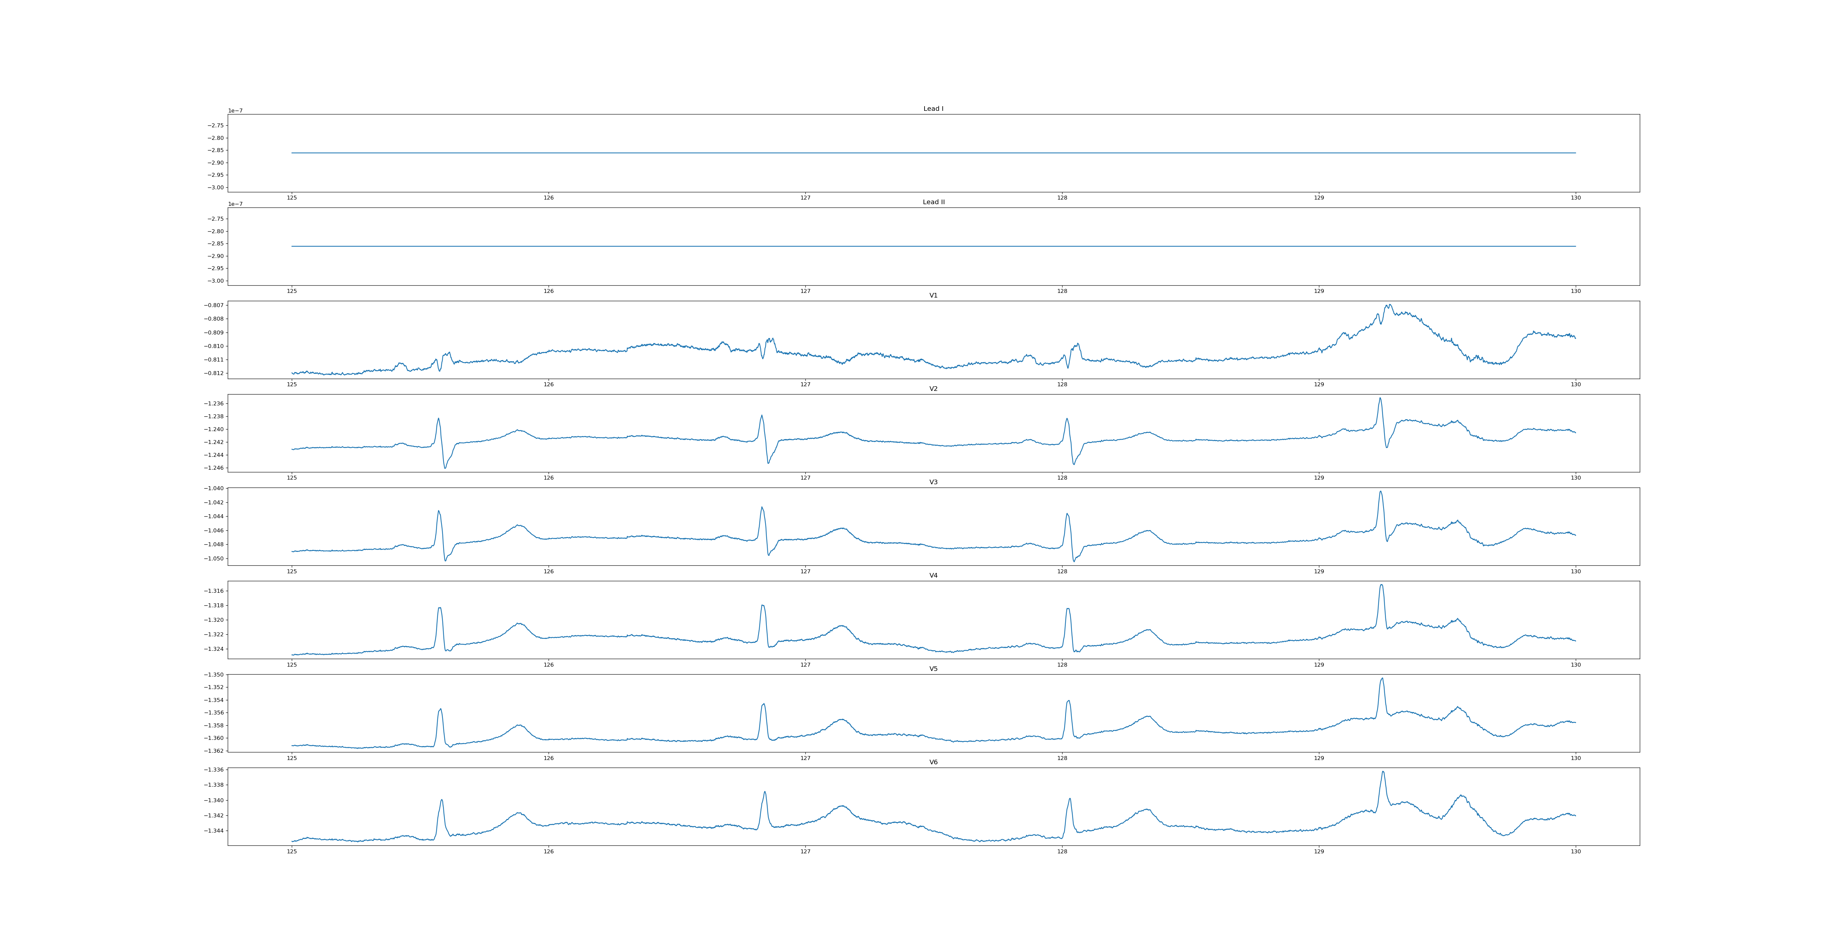Click the 125 x-axis tick under V3 plot

(x=291, y=572)
